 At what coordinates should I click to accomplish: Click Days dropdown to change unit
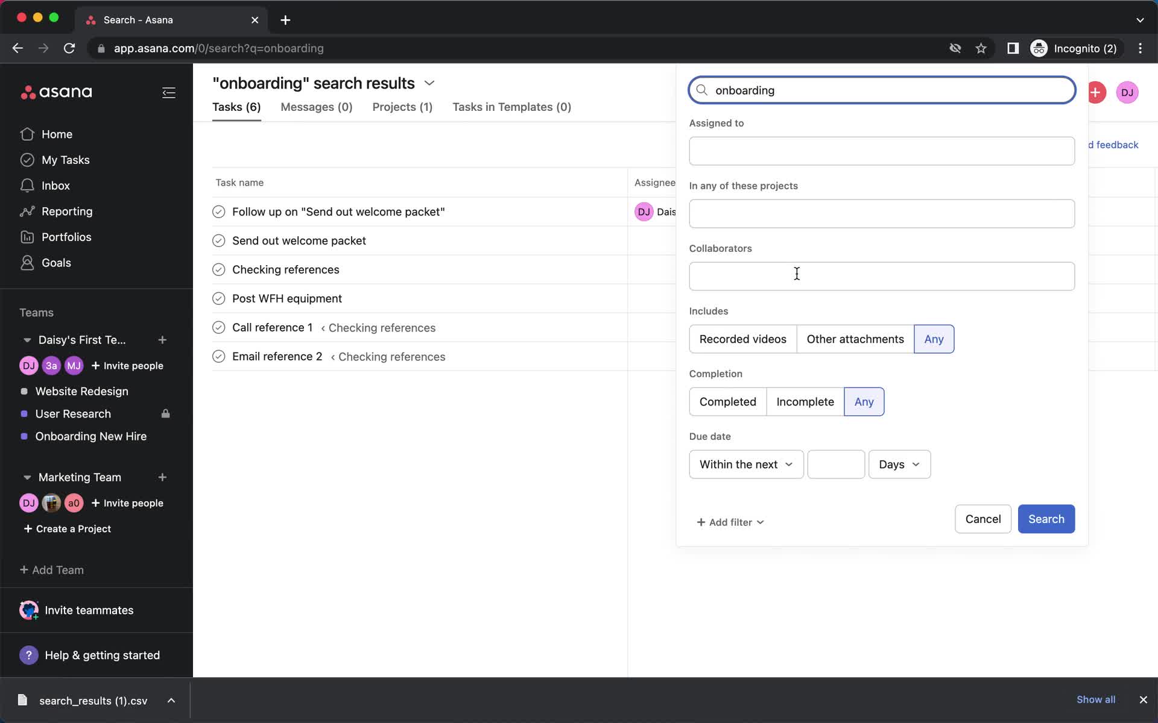(x=899, y=464)
